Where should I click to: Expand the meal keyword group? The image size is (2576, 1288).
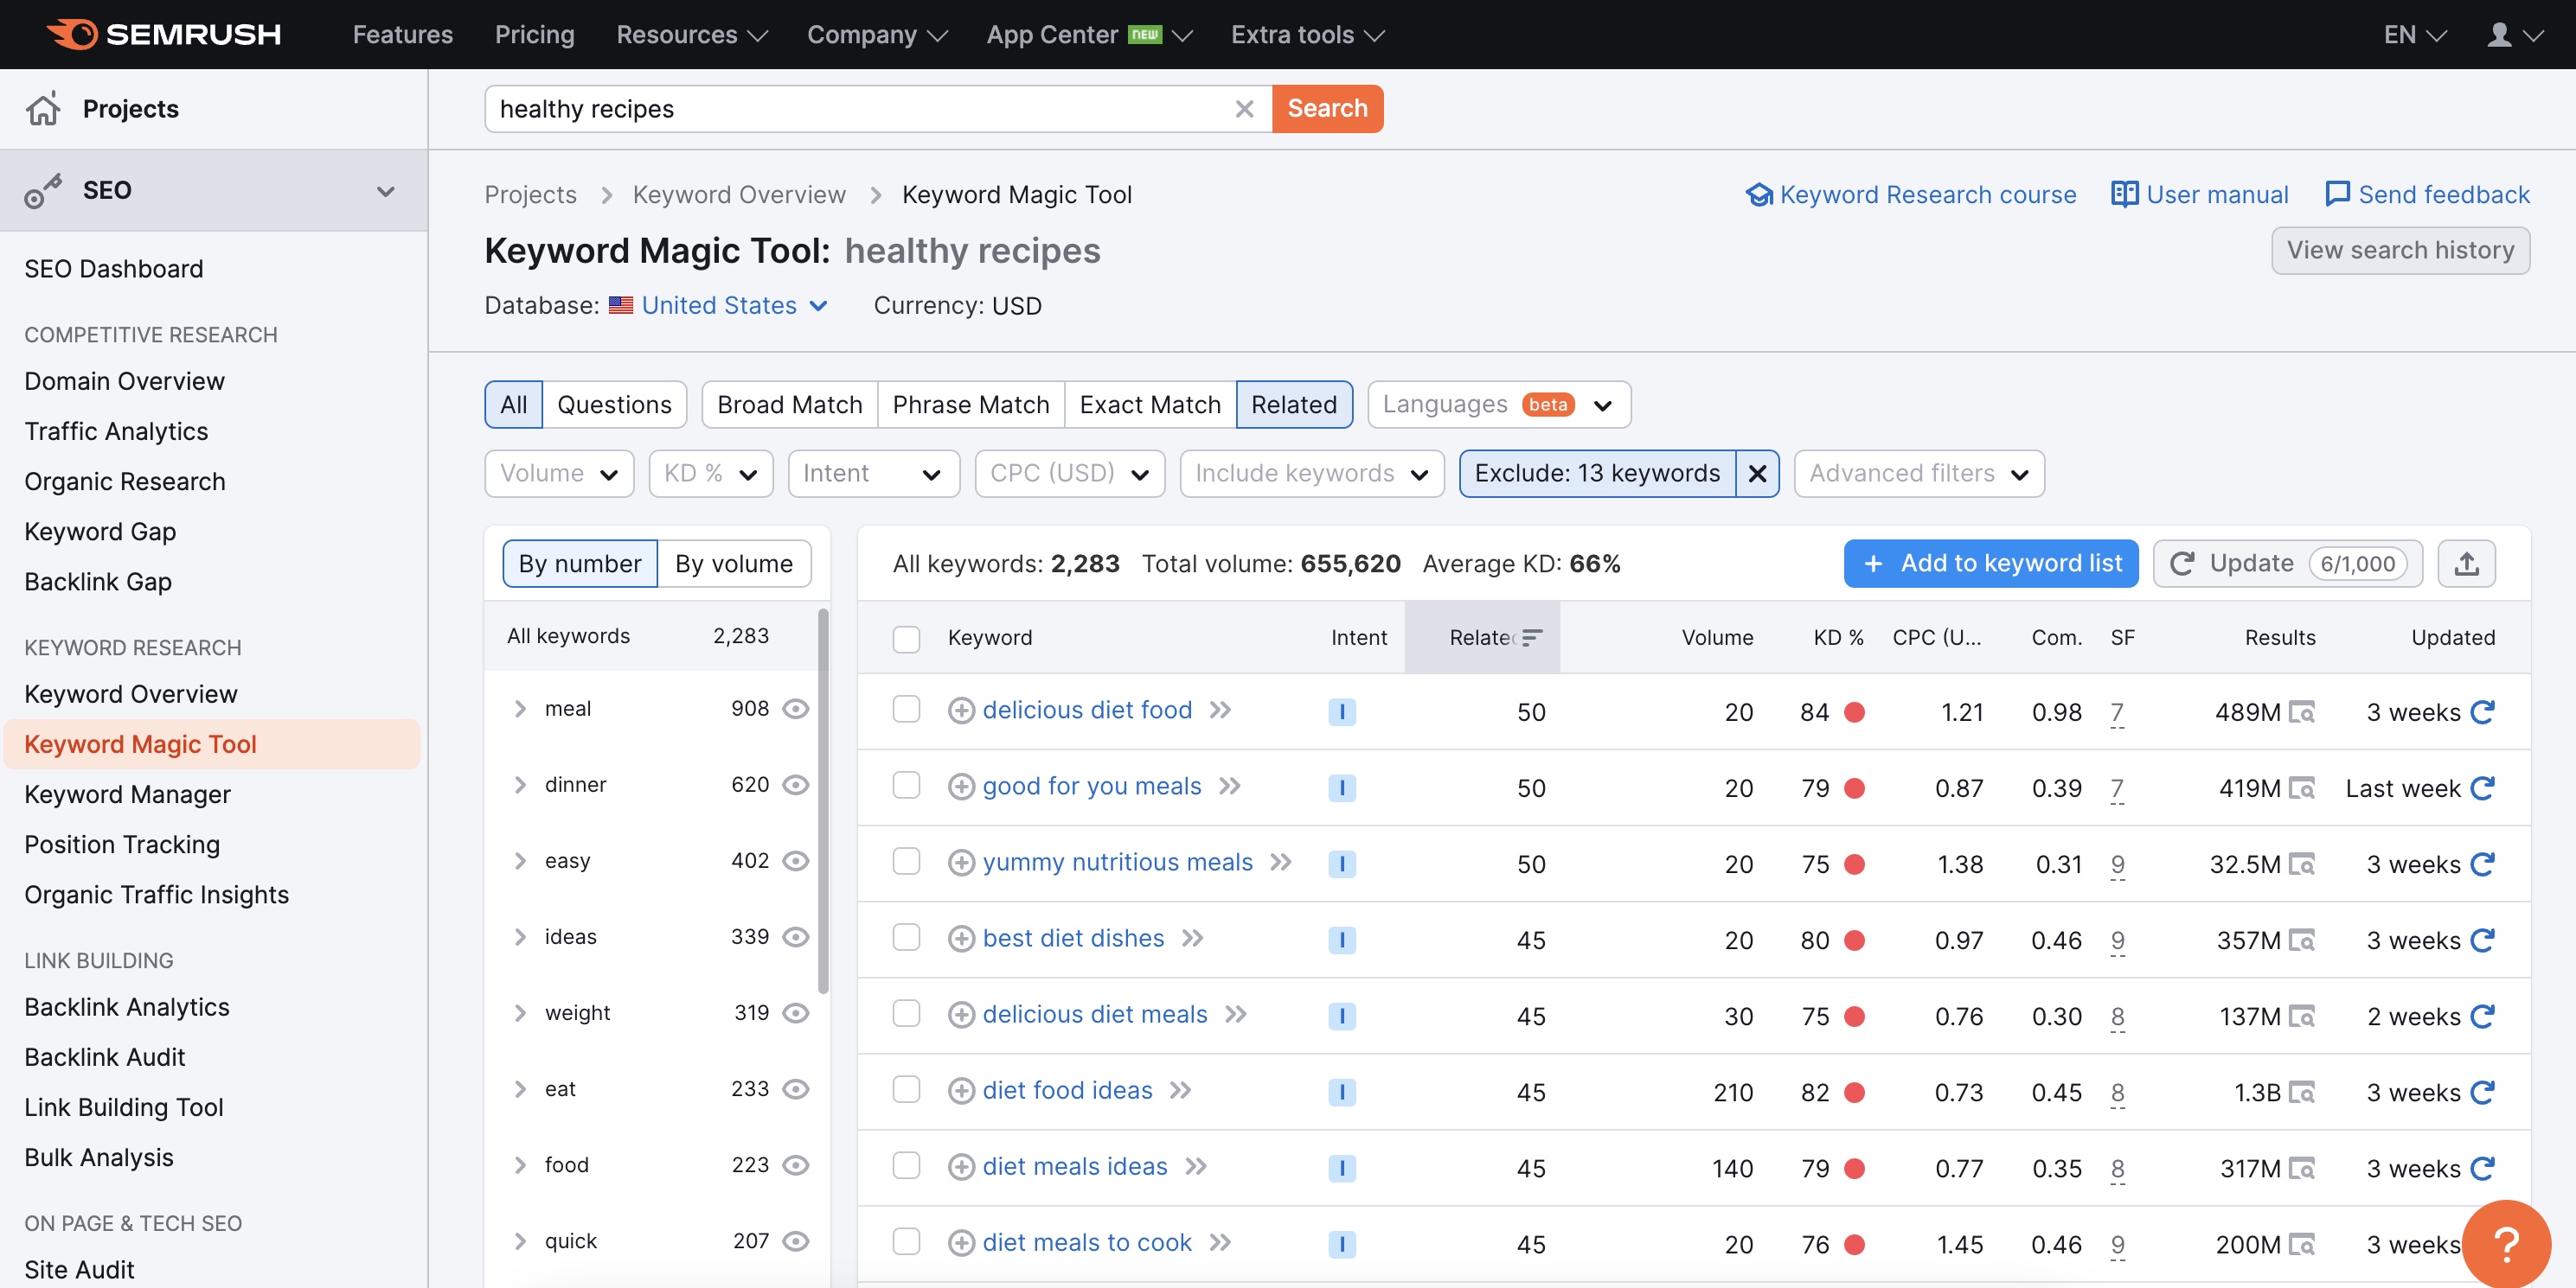pyautogui.click(x=520, y=709)
